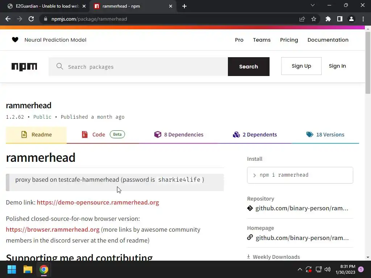Focus the Search packages field
Viewport: 371px width, 278px height.
pyautogui.click(x=138, y=67)
